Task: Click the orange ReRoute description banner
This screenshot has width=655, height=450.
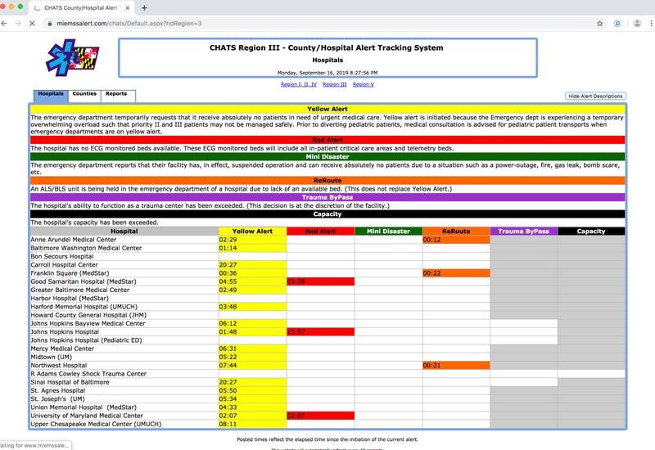Action: point(327,180)
